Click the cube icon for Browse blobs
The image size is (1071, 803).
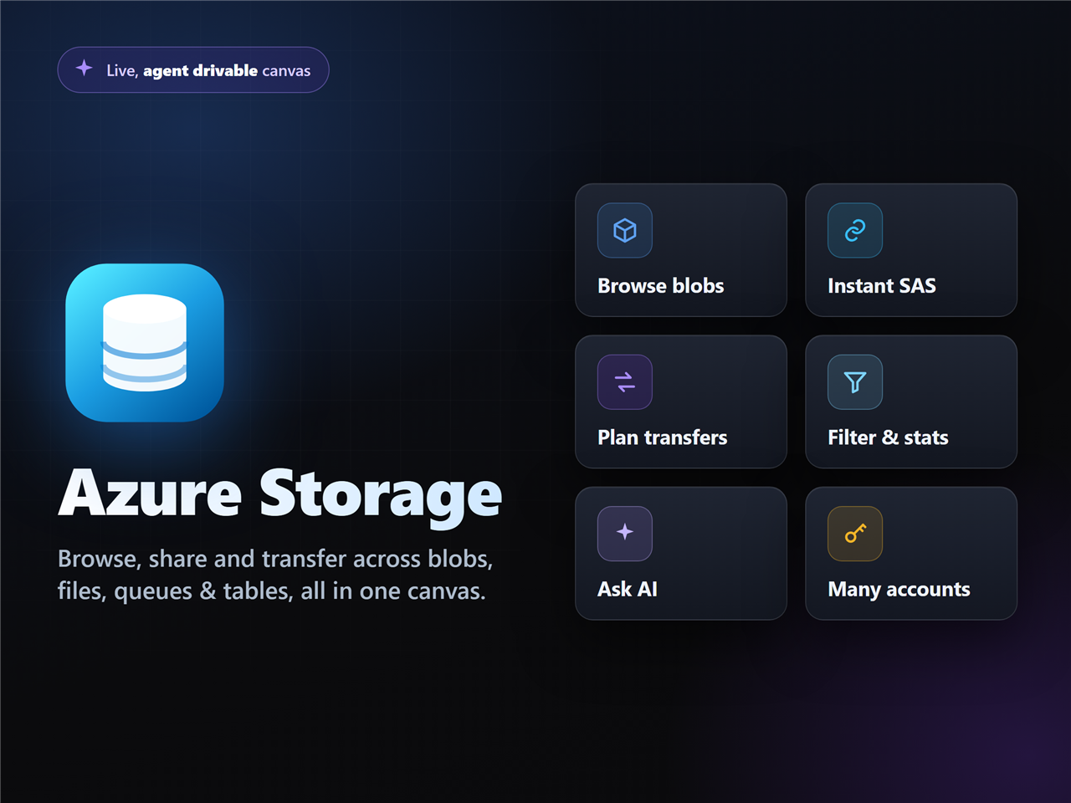(625, 230)
